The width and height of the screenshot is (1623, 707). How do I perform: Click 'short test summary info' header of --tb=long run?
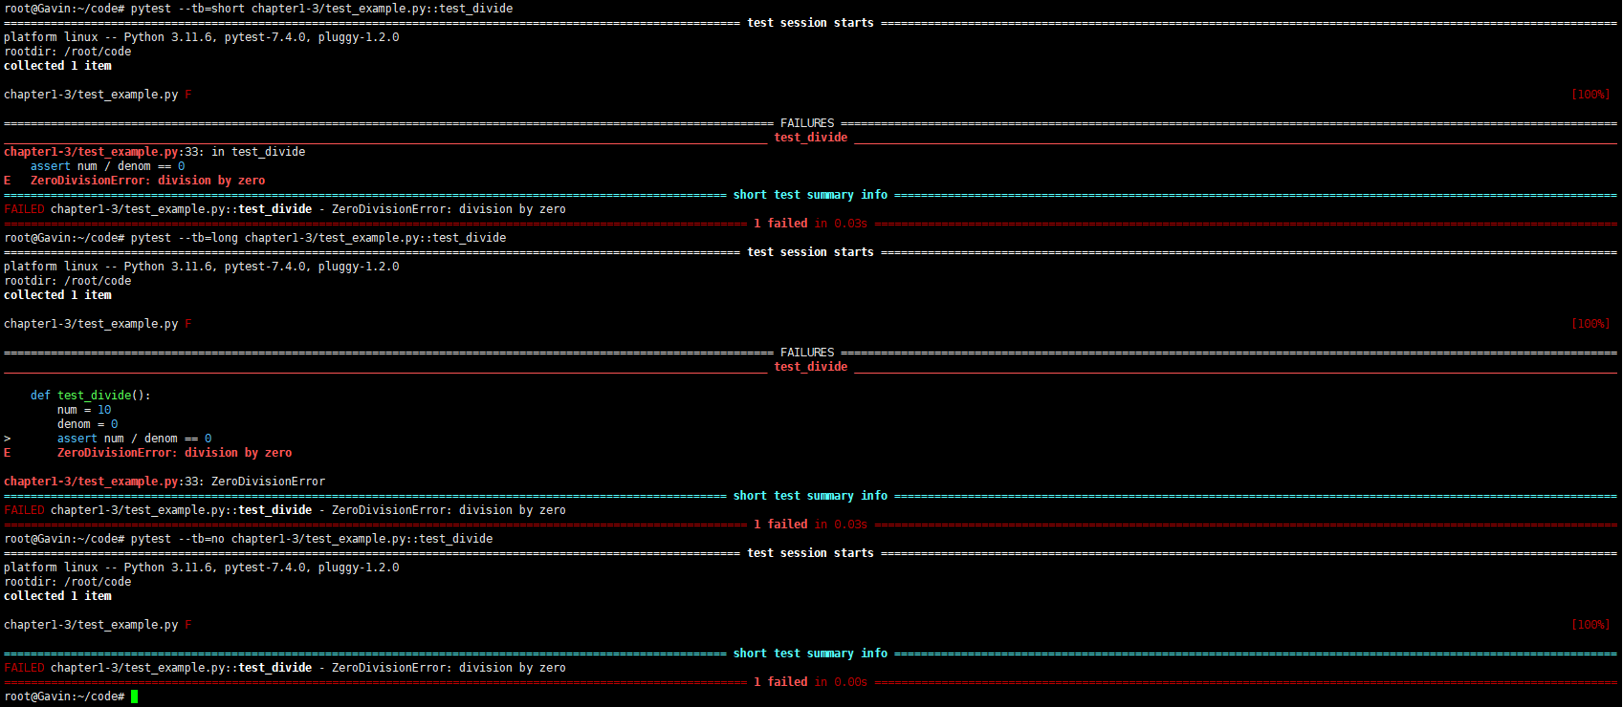pyautogui.click(x=810, y=496)
